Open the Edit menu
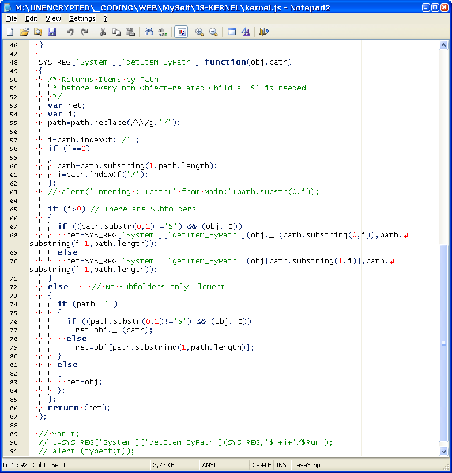The height and width of the screenshot is (473, 452). coord(31,18)
